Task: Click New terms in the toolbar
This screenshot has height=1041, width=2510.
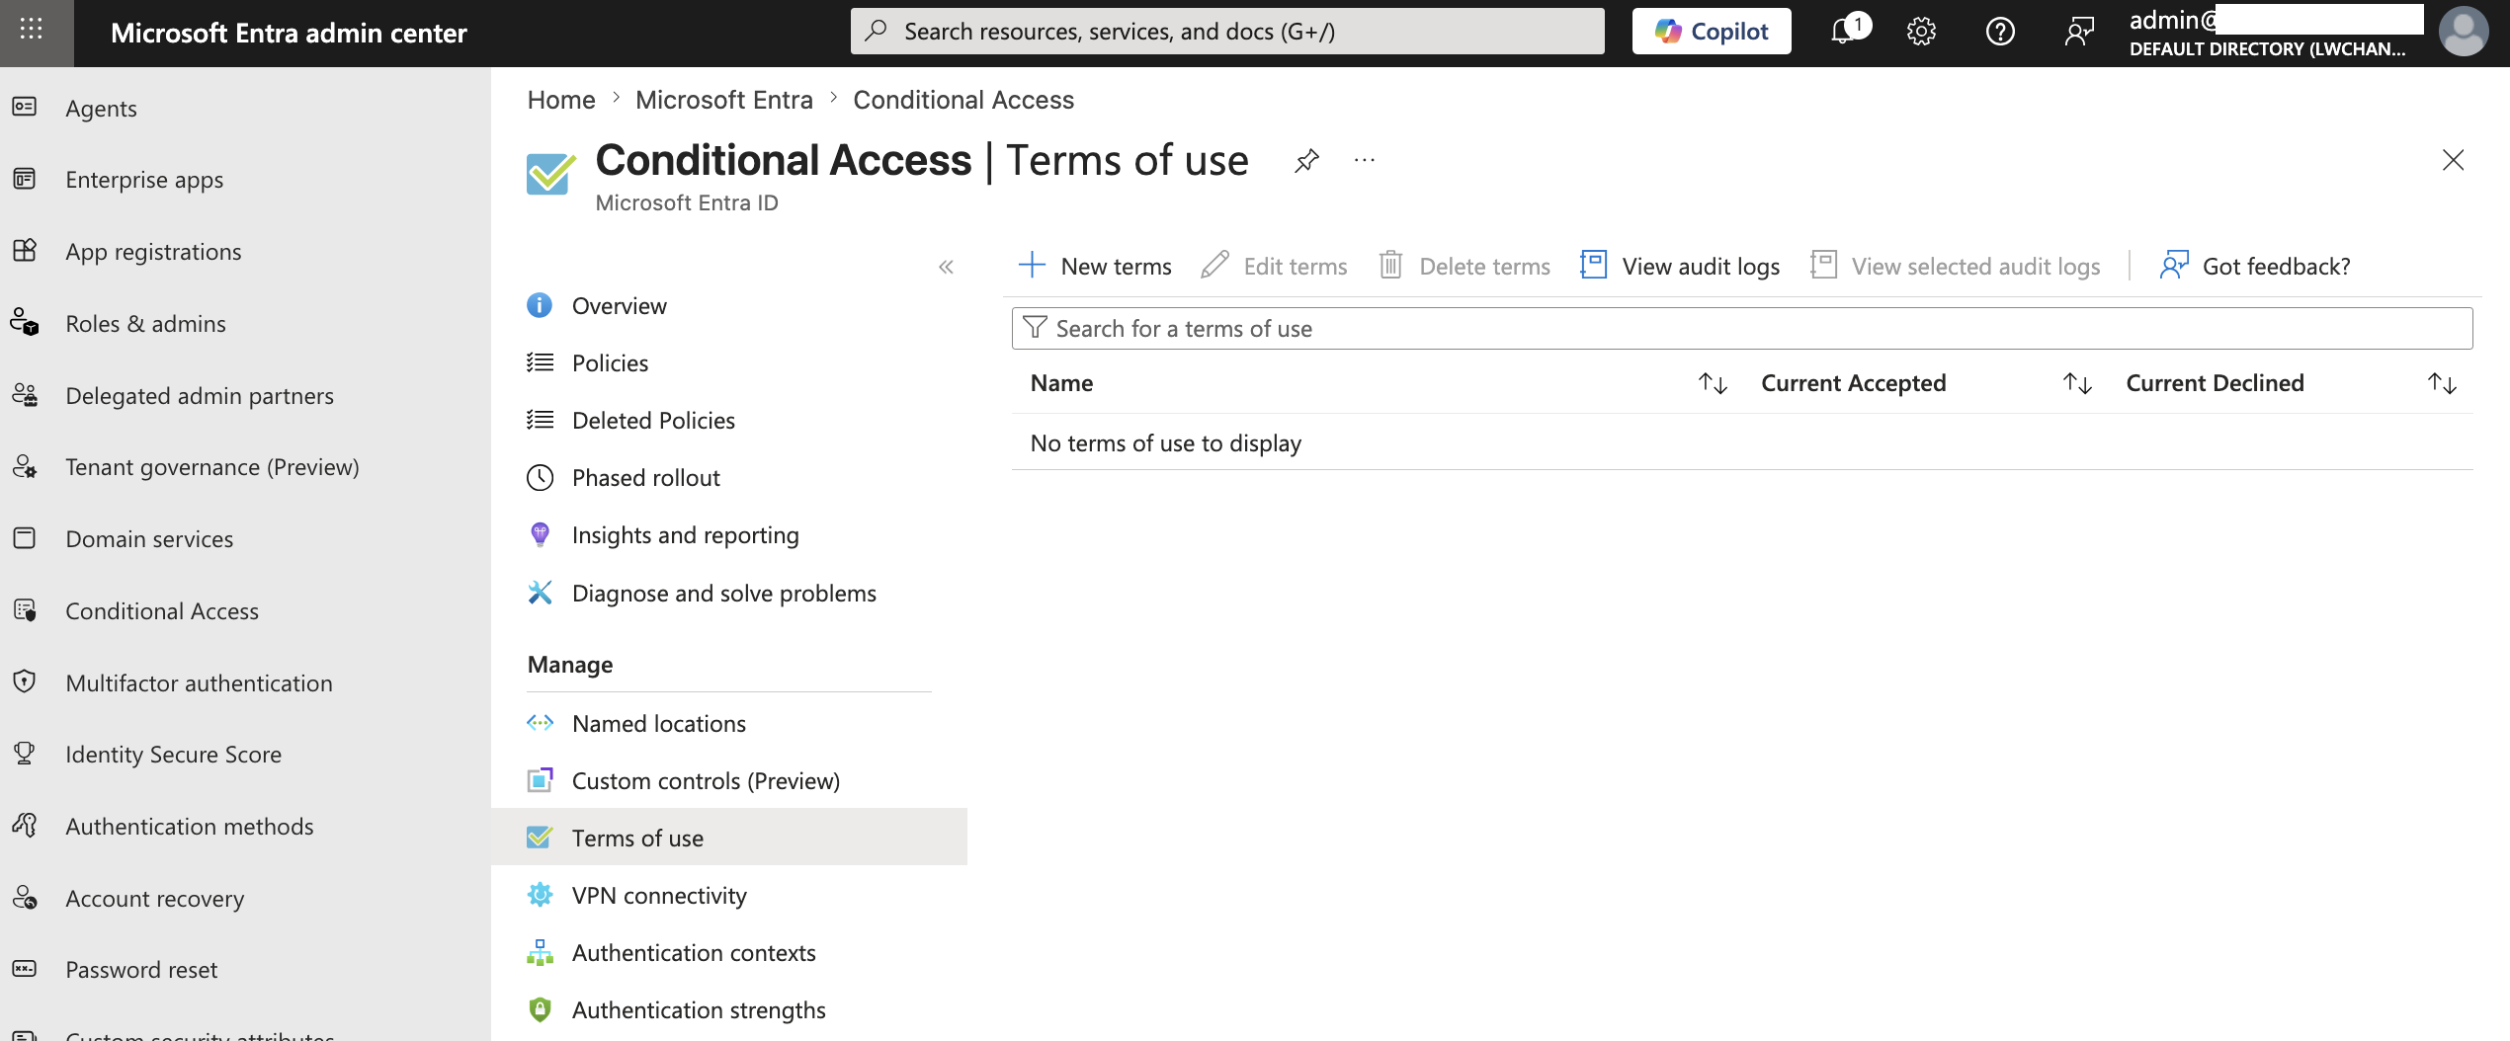Action: point(1095,266)
